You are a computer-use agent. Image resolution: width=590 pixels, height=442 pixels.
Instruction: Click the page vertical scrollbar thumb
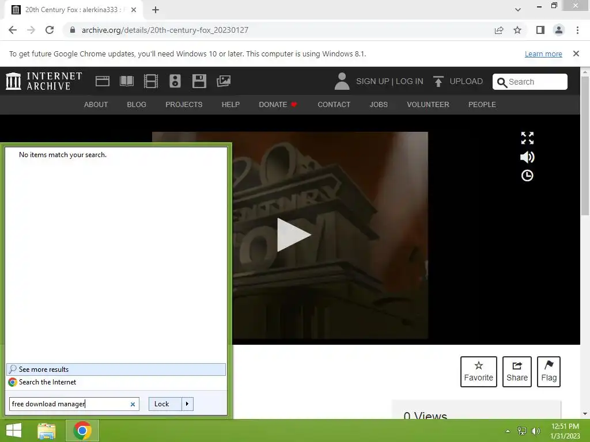(585, 146)
